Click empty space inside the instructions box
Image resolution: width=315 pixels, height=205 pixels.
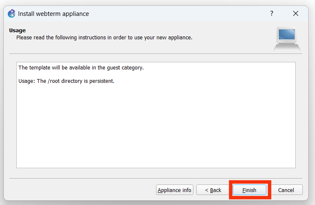point(155,126)
